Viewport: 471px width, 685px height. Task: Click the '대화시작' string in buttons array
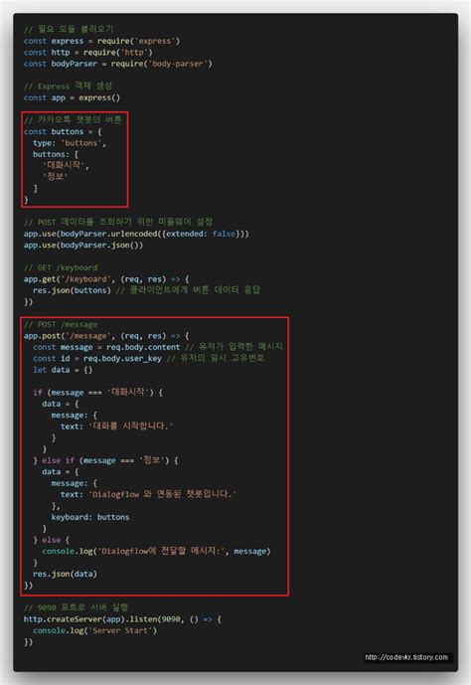pos(66,166)
